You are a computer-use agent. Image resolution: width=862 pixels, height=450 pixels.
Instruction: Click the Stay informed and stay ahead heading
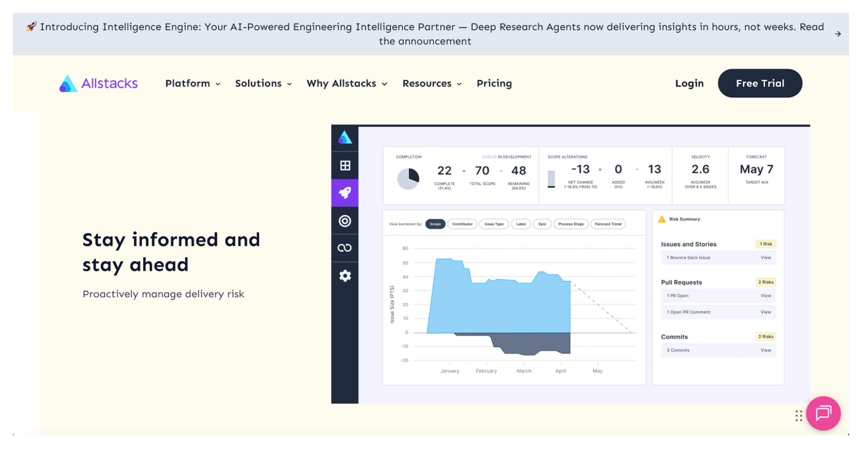(x=171, y=252)
